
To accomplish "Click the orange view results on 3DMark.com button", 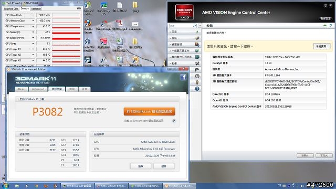I will tap(149, 111).
